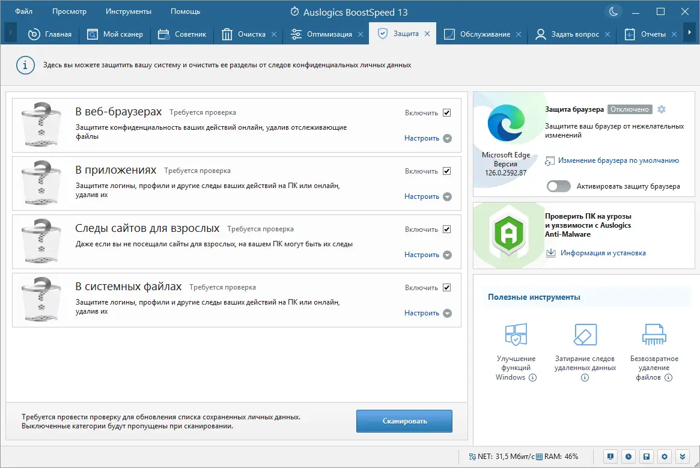
Task: Open Улучшение функций Windows tool icon
Action: tap(516, 335)
